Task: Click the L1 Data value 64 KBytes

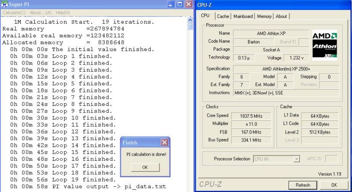Action: pos(320,116)
